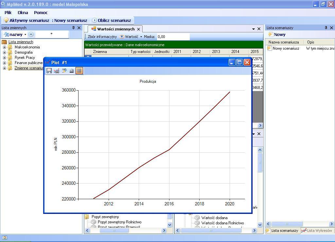Click the pin icon of Lista scenariuszy panel
The height and width of the screenshot is (242, 335).
click(x=326, y=28)
